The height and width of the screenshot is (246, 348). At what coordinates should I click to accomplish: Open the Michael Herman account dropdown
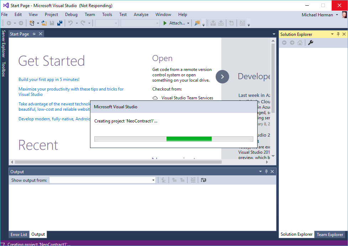point(337,15)
